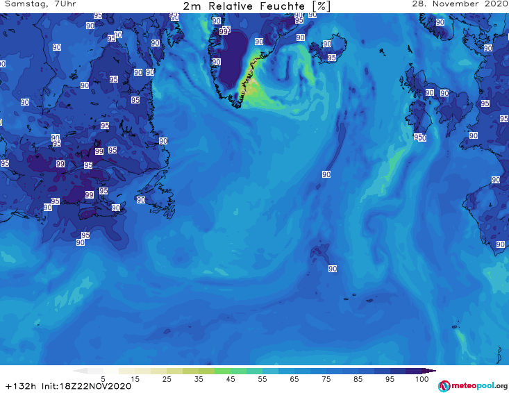509x393 pixels.
Task: Click the legend tick label '65'
Action: (x=294, y=379)
